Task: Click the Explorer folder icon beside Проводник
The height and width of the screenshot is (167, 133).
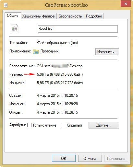Action: tap(36, 52)
